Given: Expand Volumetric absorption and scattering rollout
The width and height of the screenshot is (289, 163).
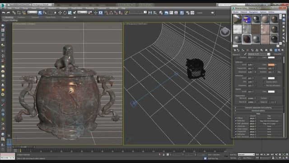Looking at the screenshot, I should [x=258, y=108].
